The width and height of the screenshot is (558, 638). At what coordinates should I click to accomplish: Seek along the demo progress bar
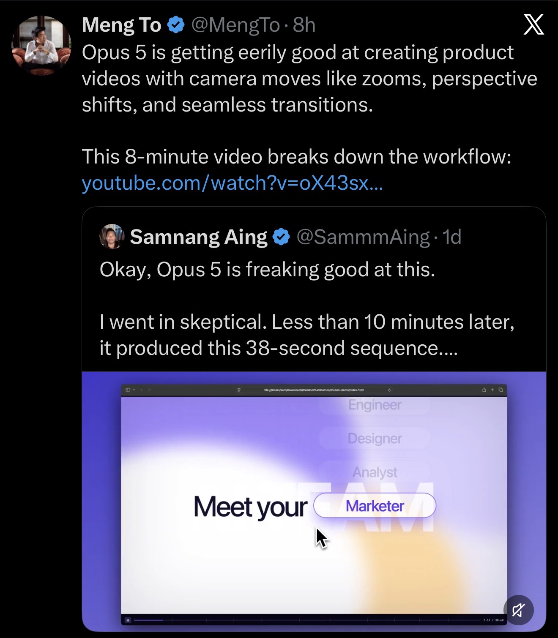[308, 620]
